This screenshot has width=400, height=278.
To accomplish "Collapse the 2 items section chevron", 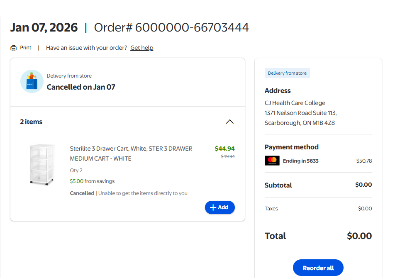I will click(x=229, y=122).
